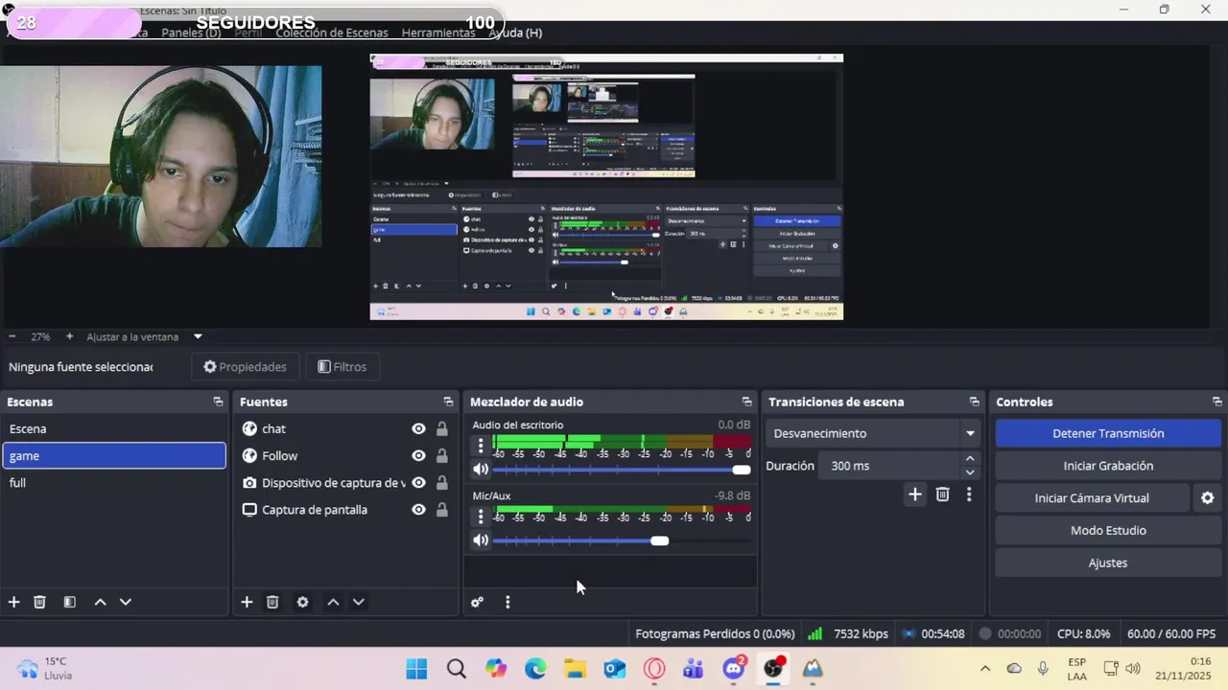Undock the Escenas panel icon
The width and height of the screenshot is (1228, 690).
pos(218,402)
